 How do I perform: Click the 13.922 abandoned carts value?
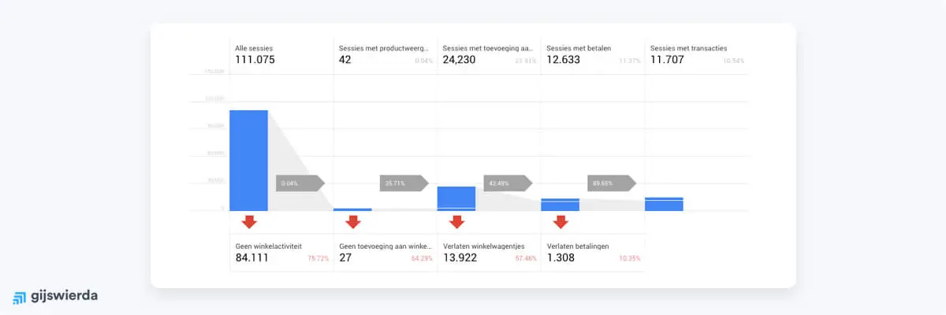pos(460,257)
